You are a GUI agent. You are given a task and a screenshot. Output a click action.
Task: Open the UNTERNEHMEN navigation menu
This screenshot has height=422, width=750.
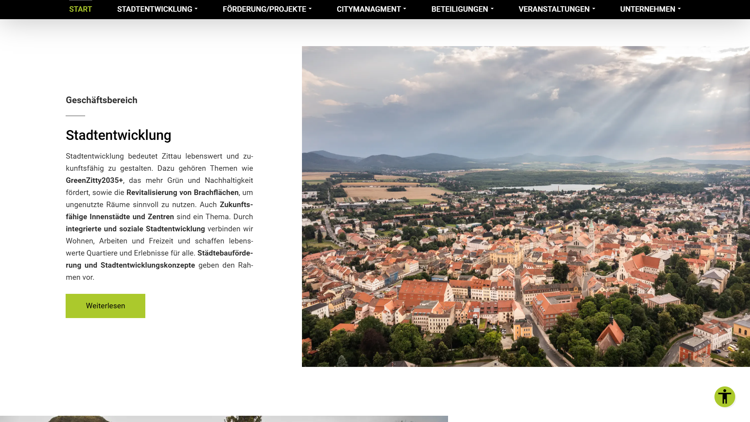click(x=650, y=9)
